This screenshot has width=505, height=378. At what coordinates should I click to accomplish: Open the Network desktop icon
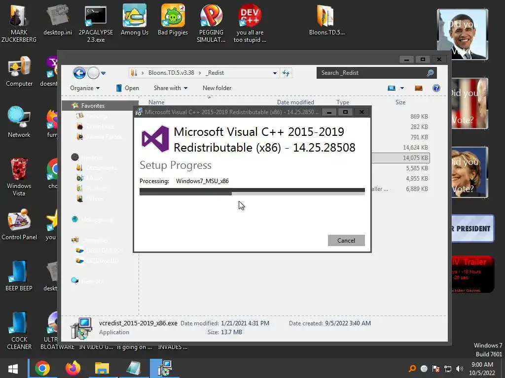coord(19,122)
